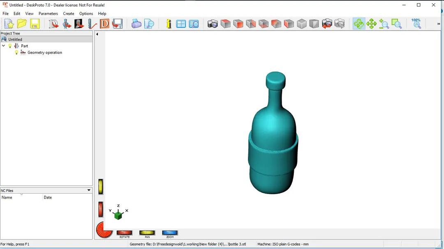Click the yellow Information 'i' icon
The width and height of the screenshot is (444, 249).
169,24
